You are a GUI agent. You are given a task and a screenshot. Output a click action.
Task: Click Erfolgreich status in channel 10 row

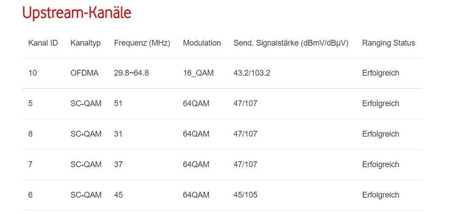click(x=381, y=73)
